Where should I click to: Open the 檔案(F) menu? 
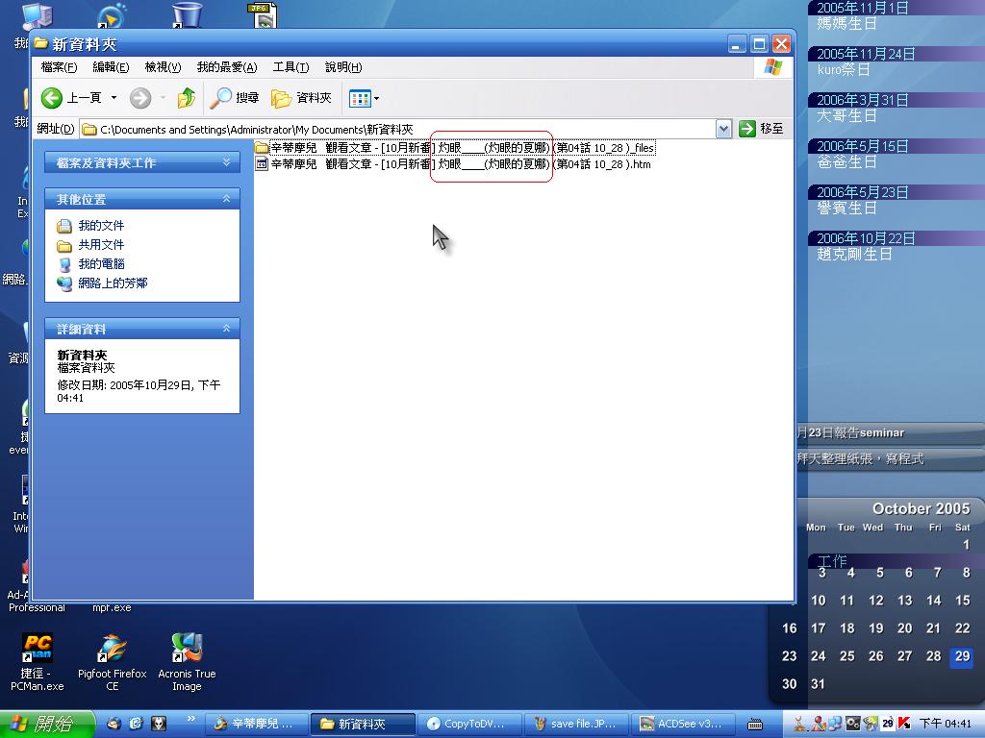coord(59,67)
